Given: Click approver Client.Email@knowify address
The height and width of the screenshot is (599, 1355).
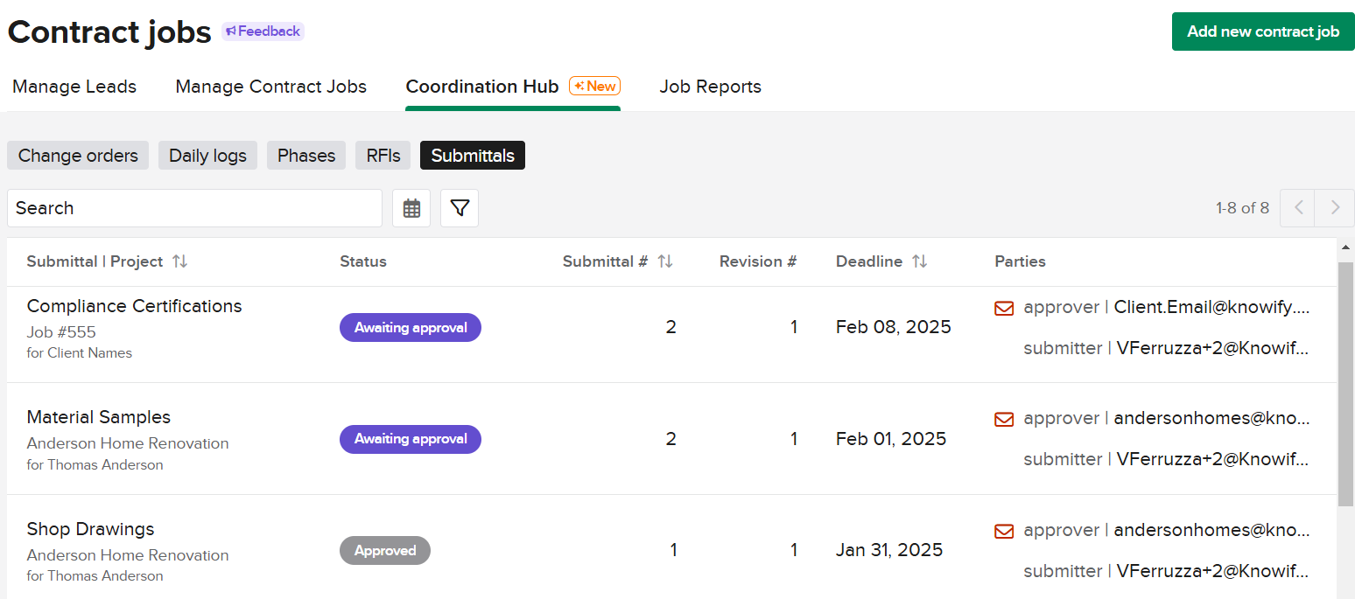Looking at the screenshot, I should 1212,307.
